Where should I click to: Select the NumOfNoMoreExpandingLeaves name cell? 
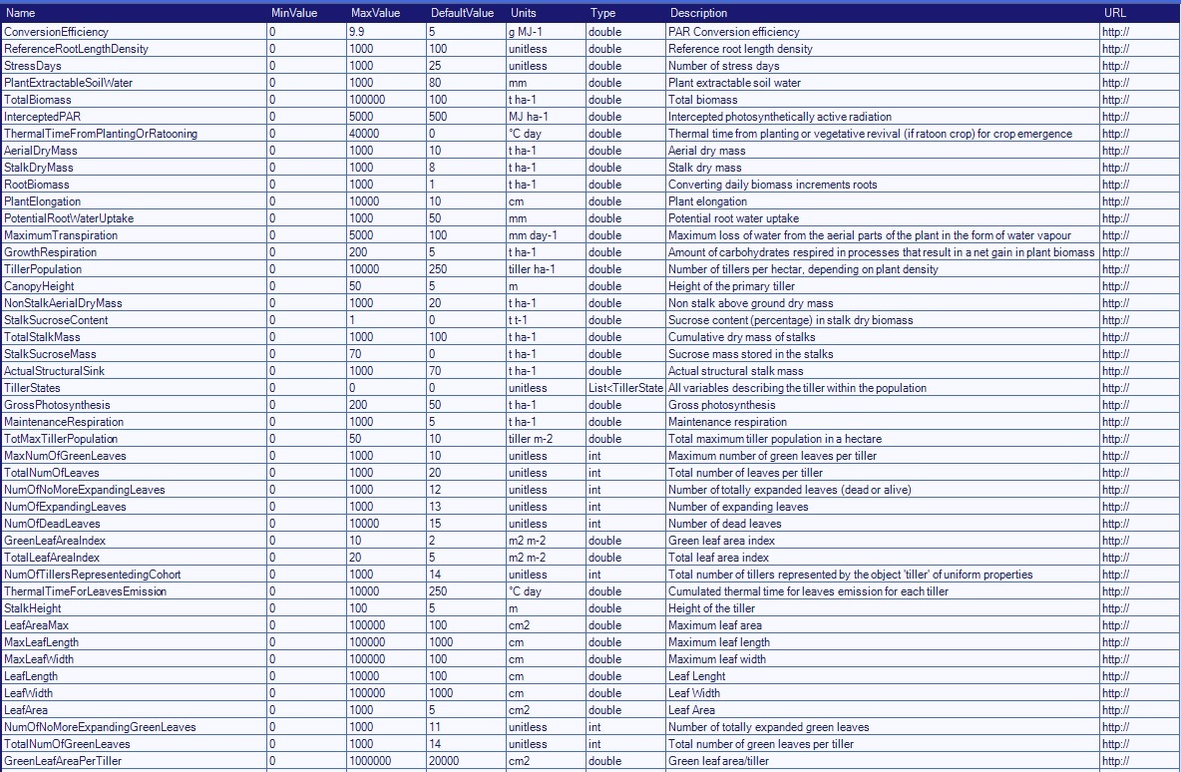tap(134, 490)
